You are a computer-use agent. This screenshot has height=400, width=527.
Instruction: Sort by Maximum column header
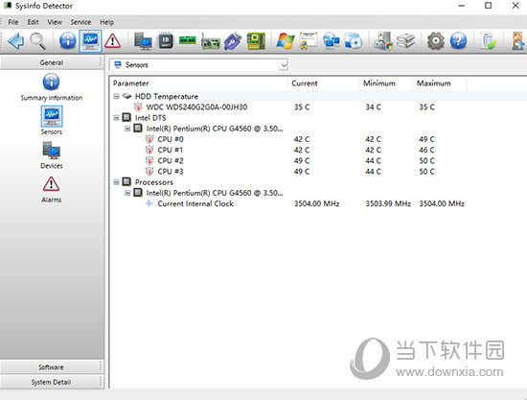point(440,83)
